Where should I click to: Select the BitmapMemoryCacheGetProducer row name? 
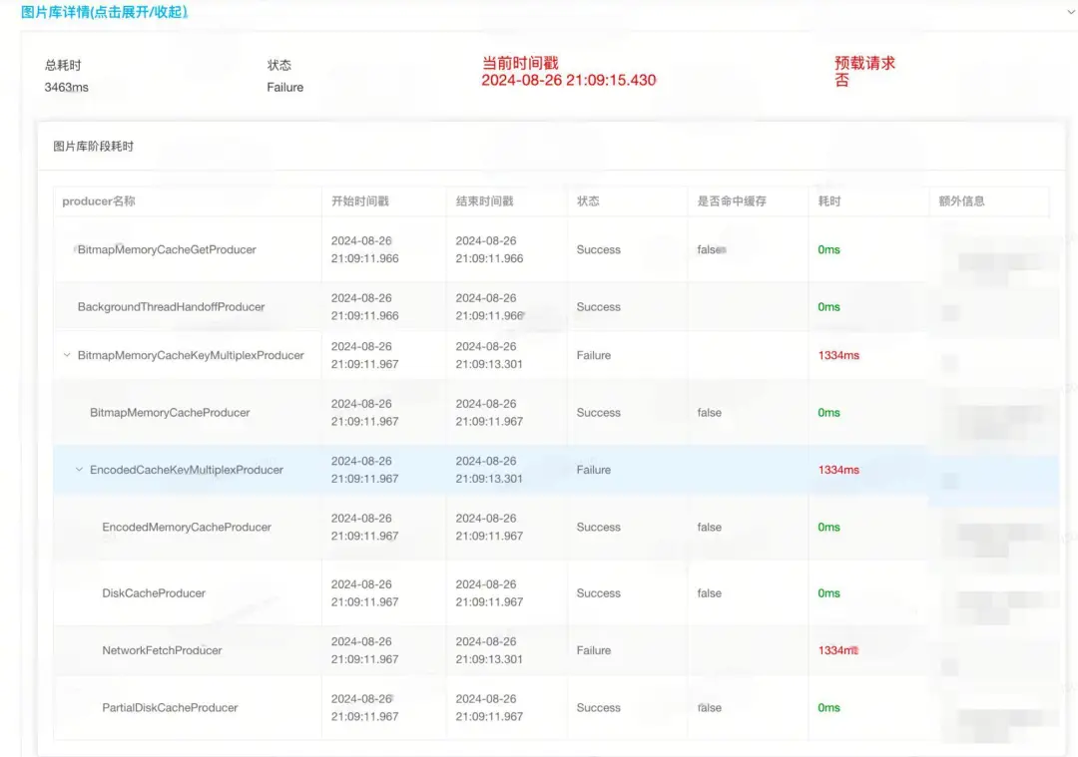[x=167, y=249]
